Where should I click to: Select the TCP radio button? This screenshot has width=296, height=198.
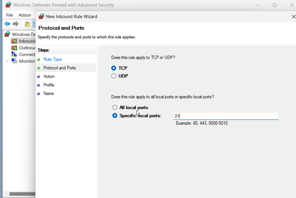coord(114,68)
